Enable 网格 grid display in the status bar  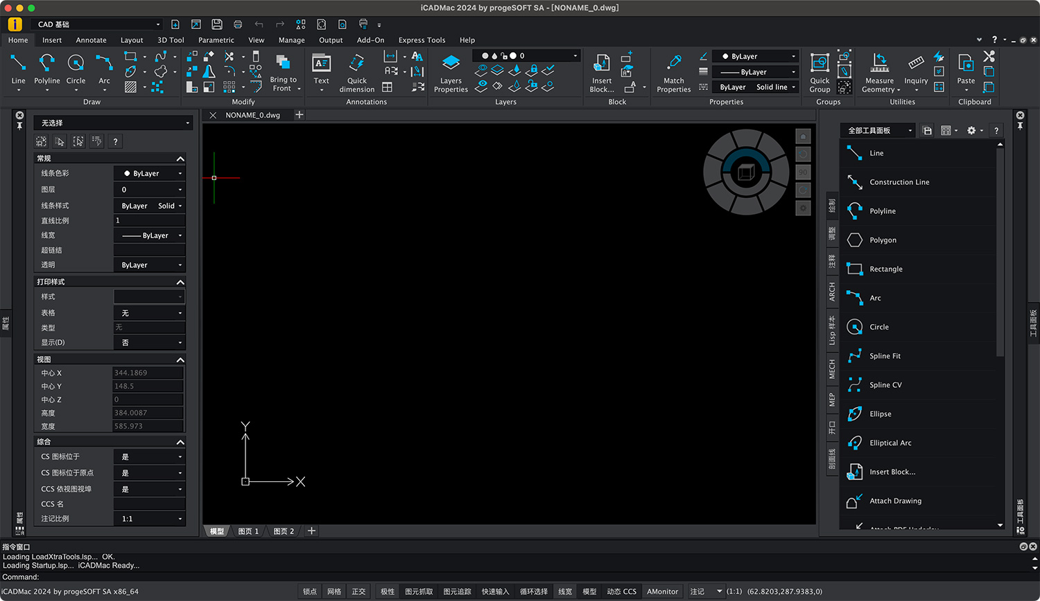pyautogui.click(x=334, y=591)
